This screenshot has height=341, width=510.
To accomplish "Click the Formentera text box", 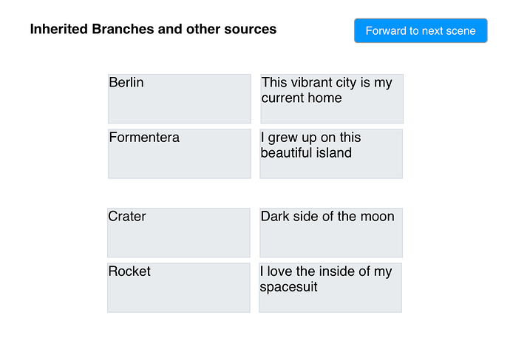I will point(180,154).
